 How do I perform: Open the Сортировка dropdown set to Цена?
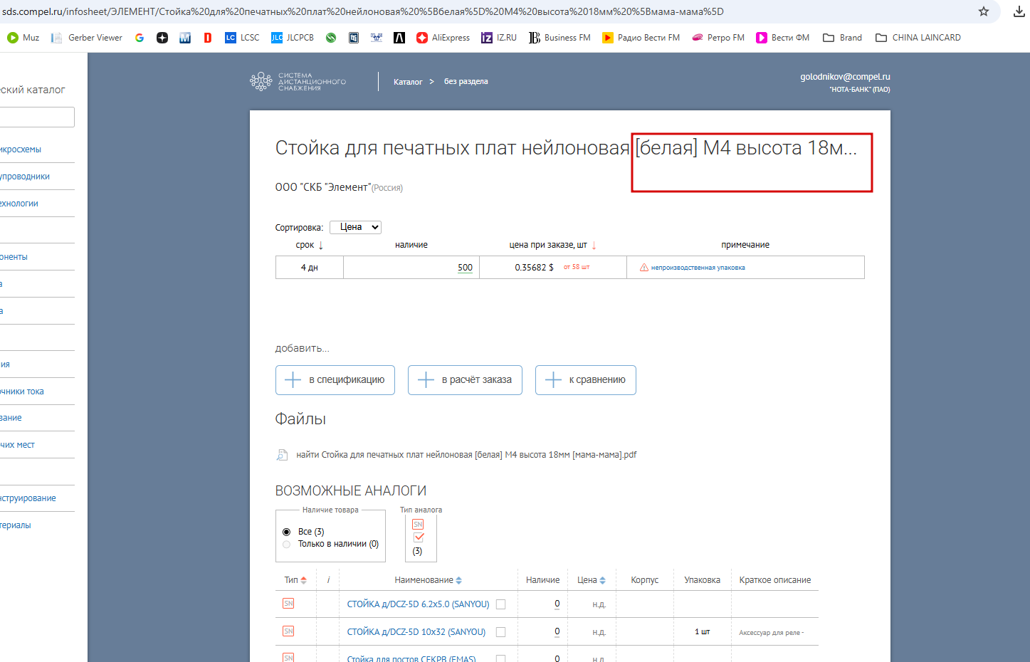[x=355, y=227]
